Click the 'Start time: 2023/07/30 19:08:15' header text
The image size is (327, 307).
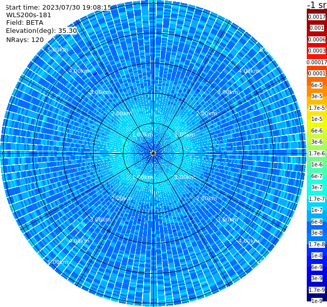click(59, 8)
